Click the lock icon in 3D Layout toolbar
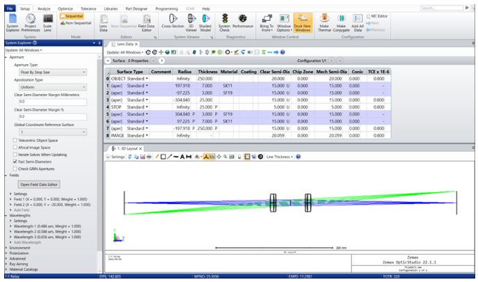The height and width of the screenshot is (282, 478). [x=239, y=157]
